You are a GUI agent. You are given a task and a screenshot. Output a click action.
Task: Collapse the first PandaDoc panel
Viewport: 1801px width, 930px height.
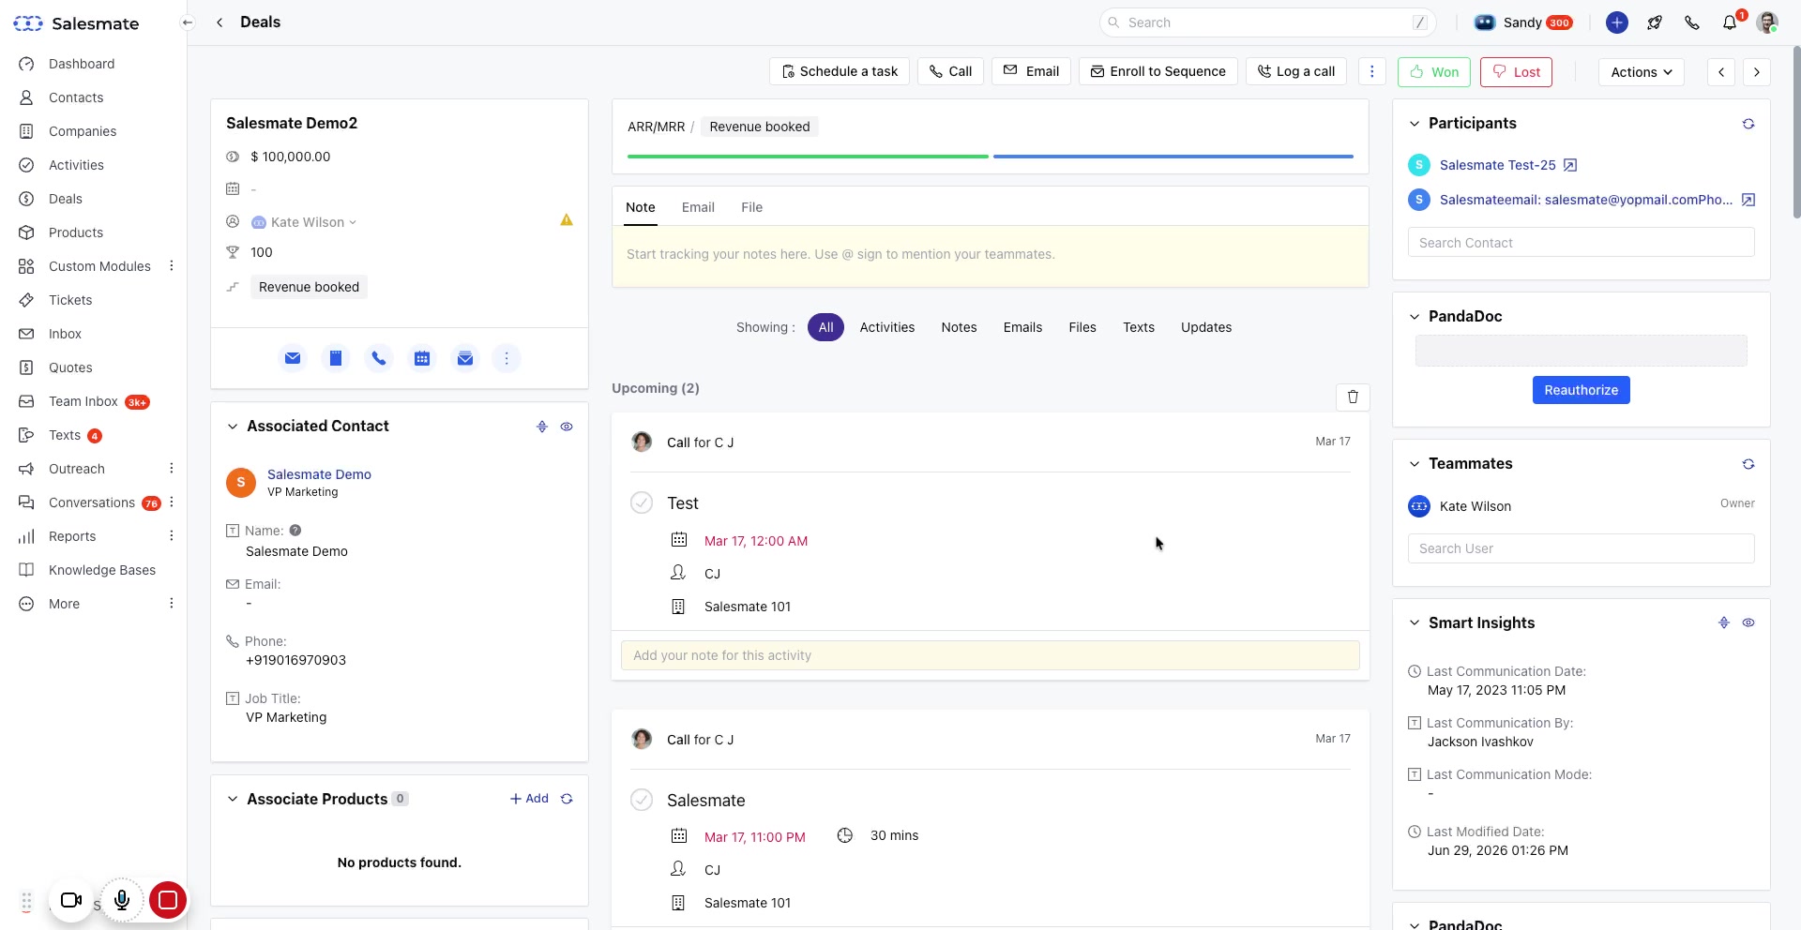(x=1415, y=317)
